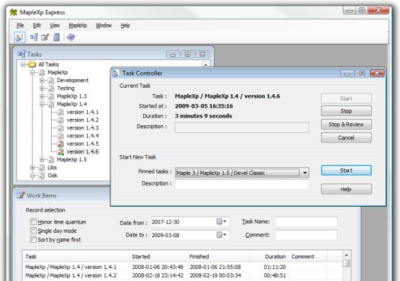The height and width of the screenshot is (281, 400).
Task: Click the report document toolbar icon
Action: point(57,38)
